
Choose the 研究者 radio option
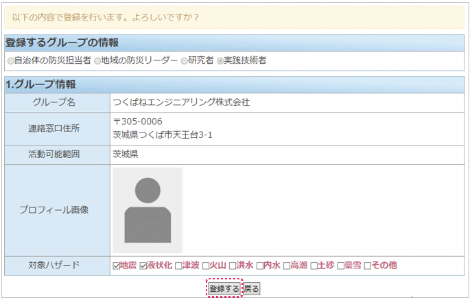click(x=185, y=60)
